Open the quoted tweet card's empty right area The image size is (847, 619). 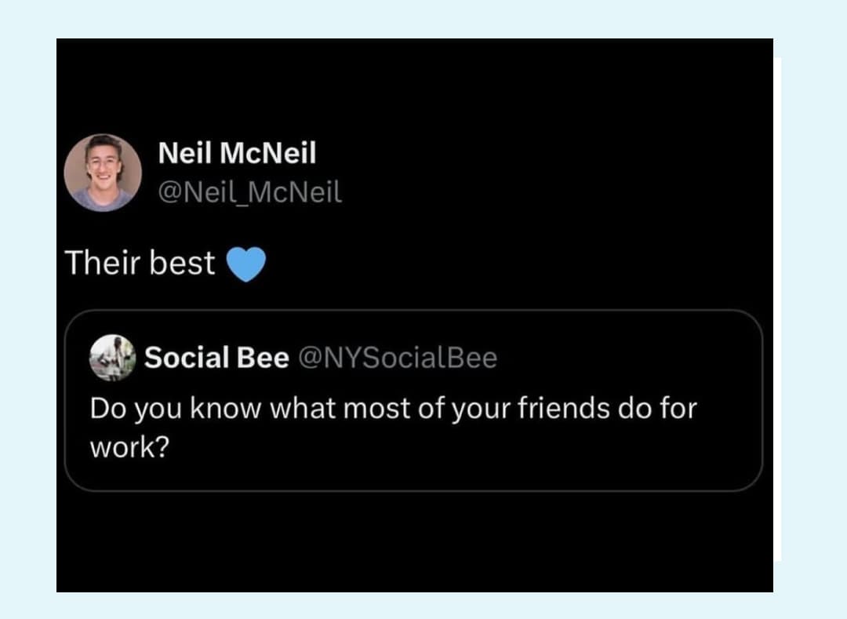tap(667, 455)
